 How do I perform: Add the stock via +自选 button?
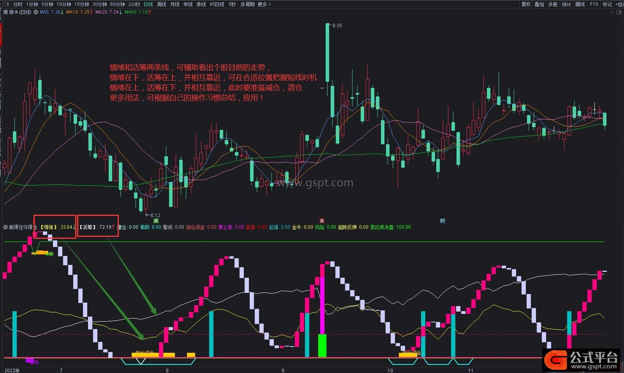(x=619, y=4)
